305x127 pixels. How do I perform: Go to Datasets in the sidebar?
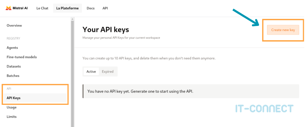click(x=14, y=66)
